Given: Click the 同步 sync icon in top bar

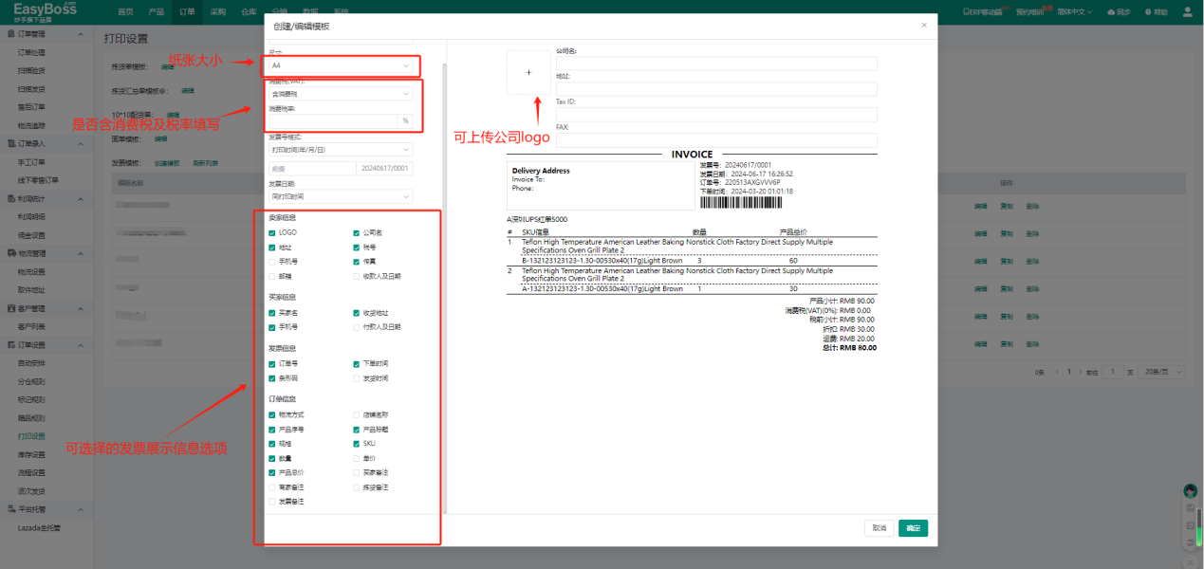Looking at the screenshot, I should coord(1118,12).
